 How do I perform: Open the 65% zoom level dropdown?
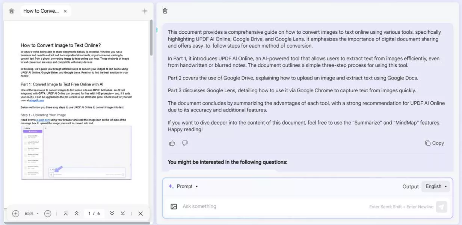pyautogui.click(x=32, y=213)
